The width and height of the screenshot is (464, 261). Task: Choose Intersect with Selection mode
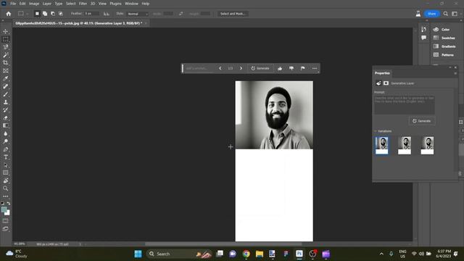click(x=61, y=14)
